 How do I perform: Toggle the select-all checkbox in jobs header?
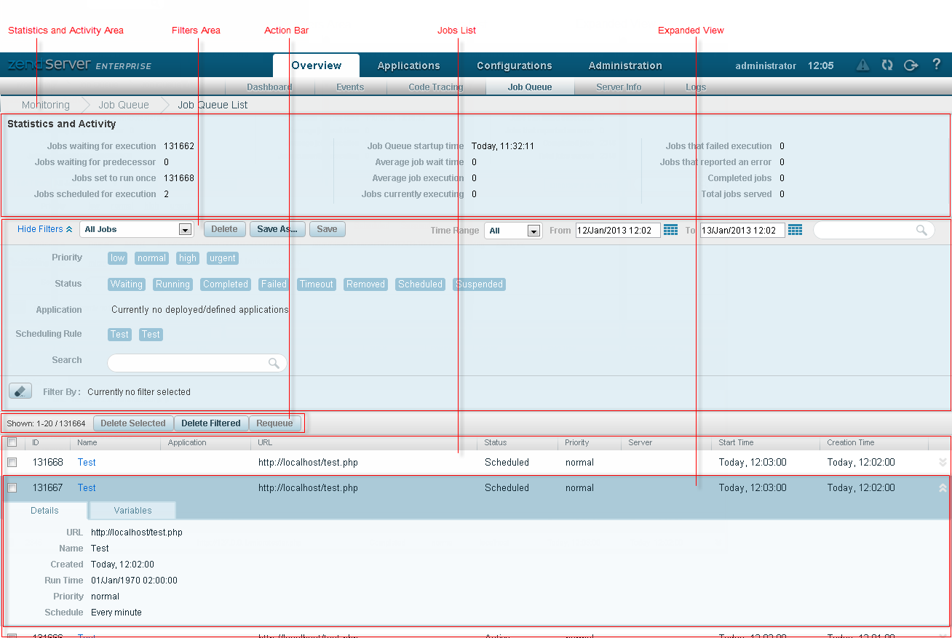(x=12, y=442)
